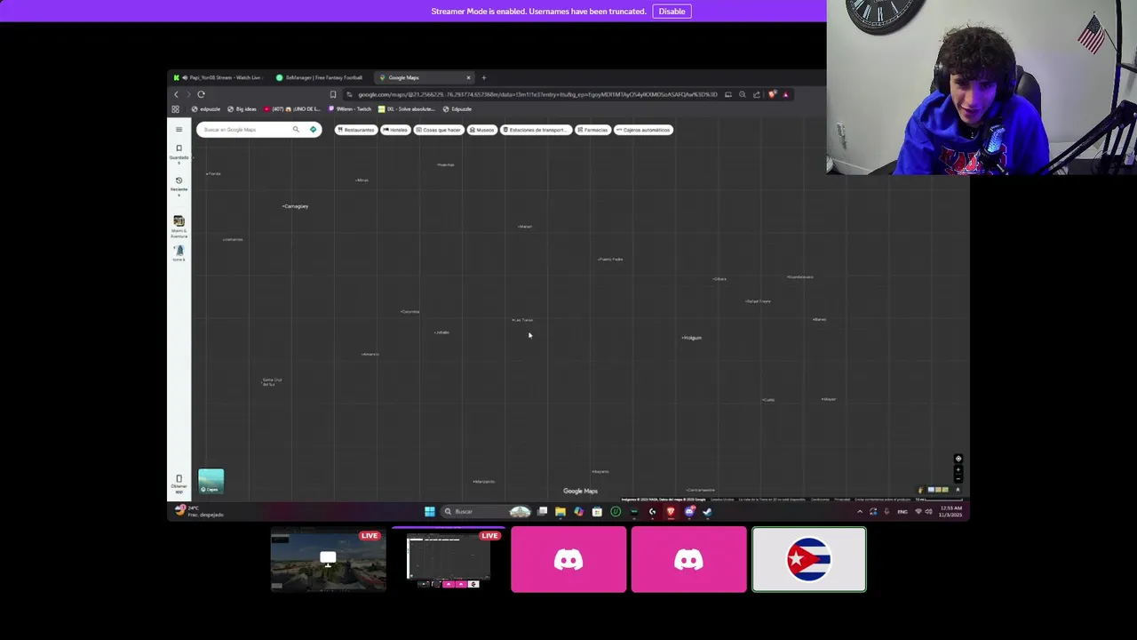Open directions via the blue diamond icon
The image size is (1137, 640).
[313, 130]
